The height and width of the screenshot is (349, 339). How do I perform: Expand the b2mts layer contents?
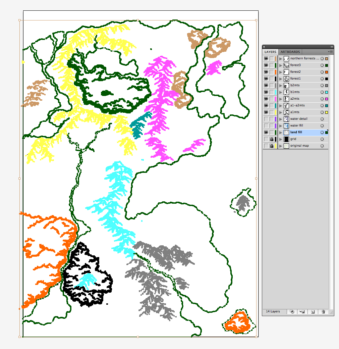coord(281,86)
